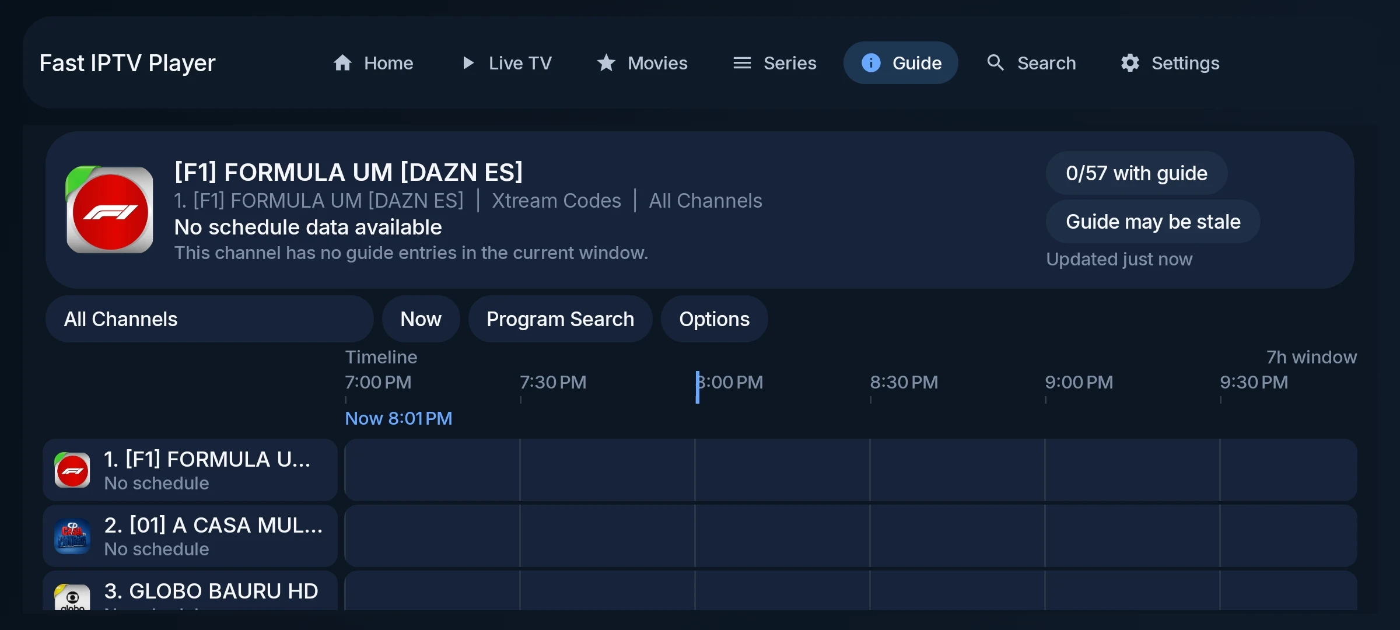Open guide Options
Image resolution: width=1400 pixels, height=630 pixels.
[x=714, y=319]
